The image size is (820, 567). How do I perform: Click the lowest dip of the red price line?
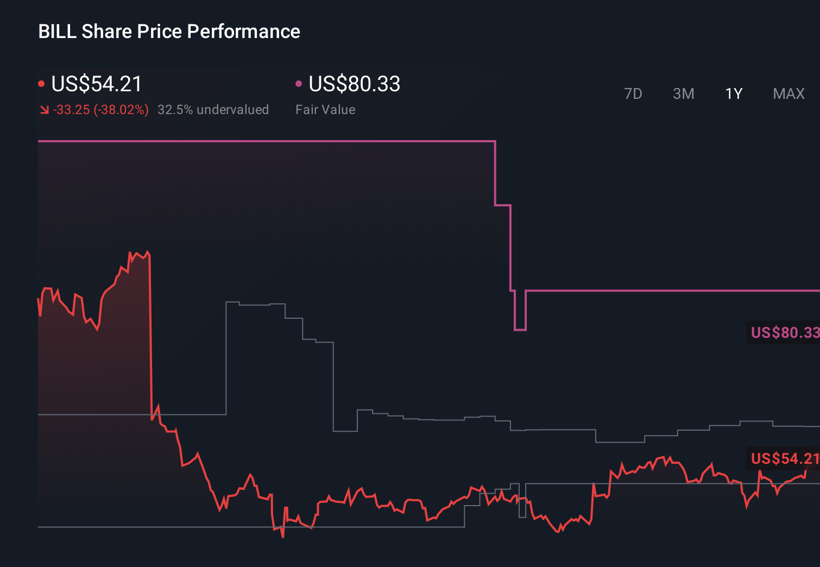point(283,536)
